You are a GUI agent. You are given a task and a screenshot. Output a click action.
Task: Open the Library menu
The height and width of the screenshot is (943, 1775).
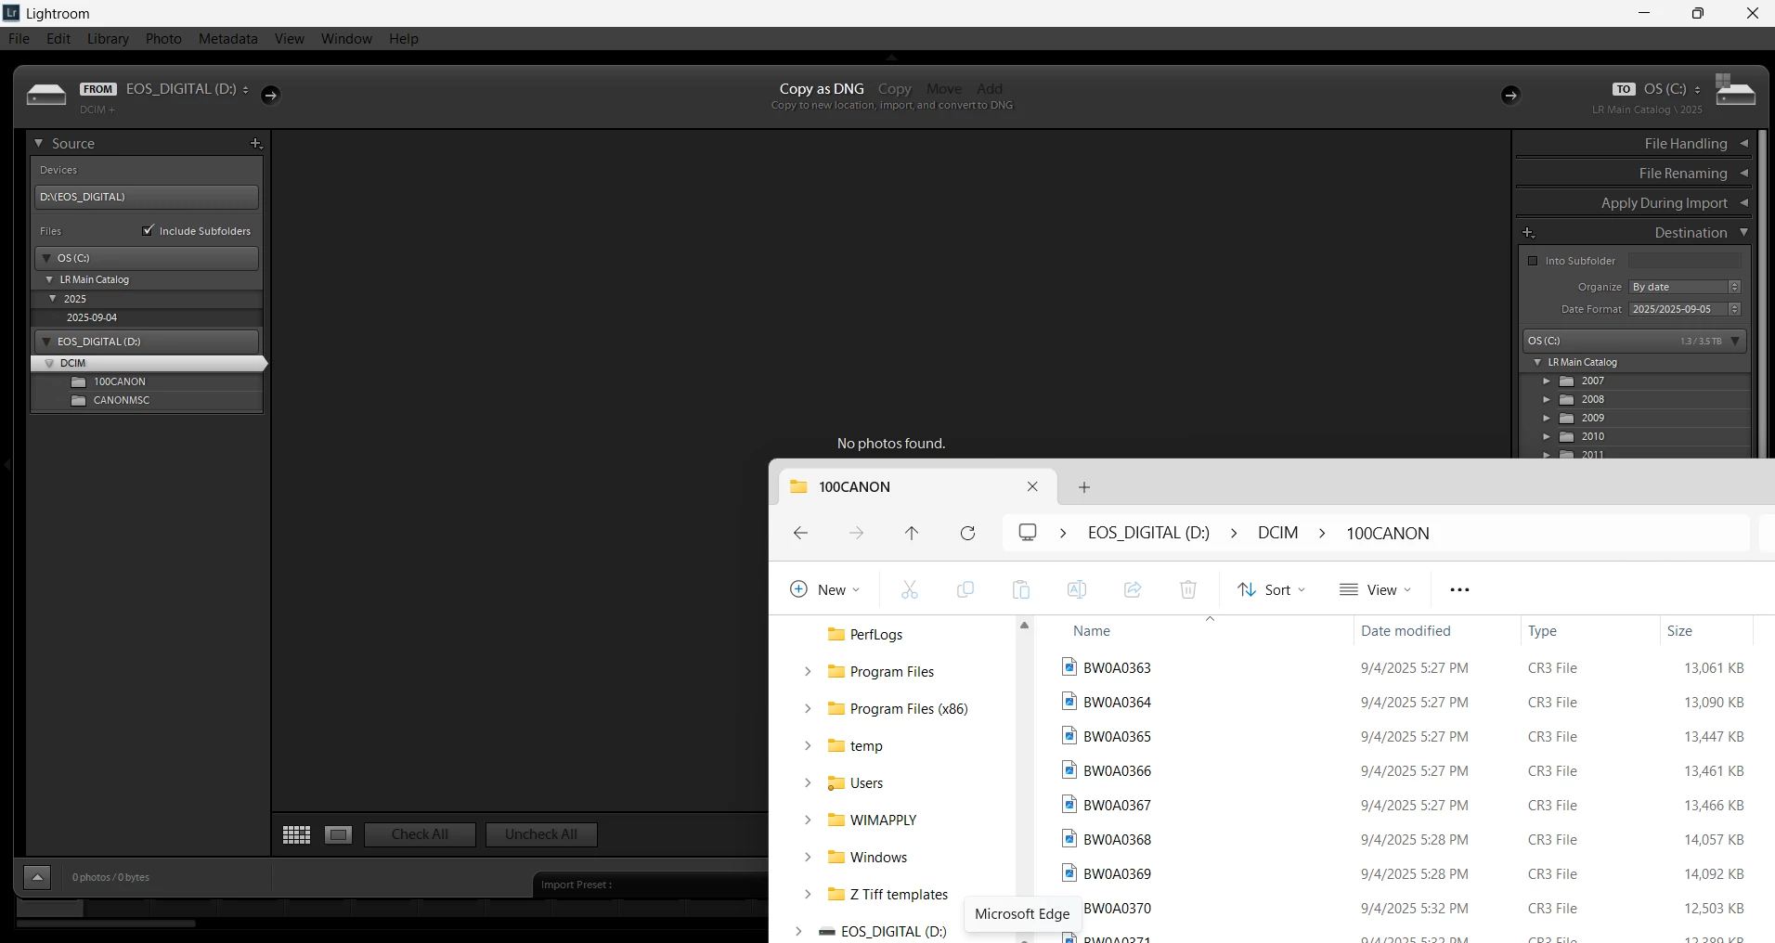[x=108, y=39]
